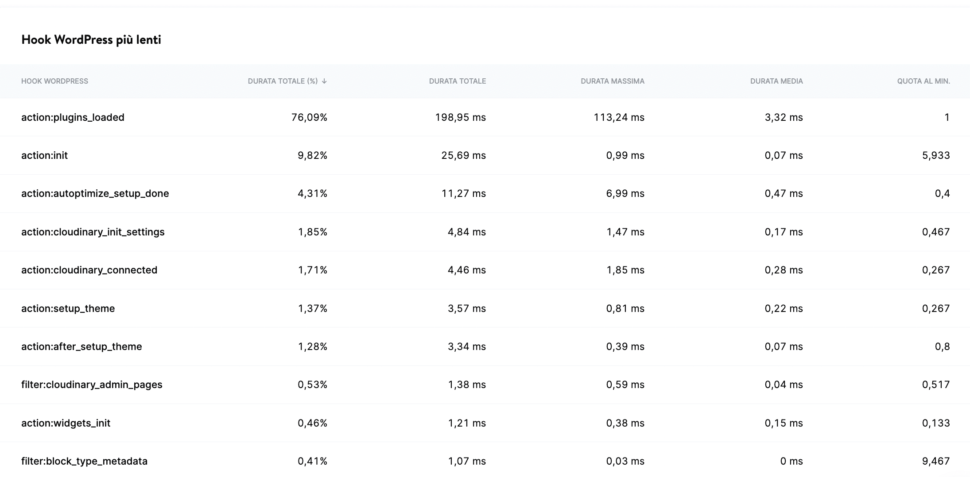Sort by the Durata Media column header
This screenshot has width=970, height=477.
tap(776, 81)
